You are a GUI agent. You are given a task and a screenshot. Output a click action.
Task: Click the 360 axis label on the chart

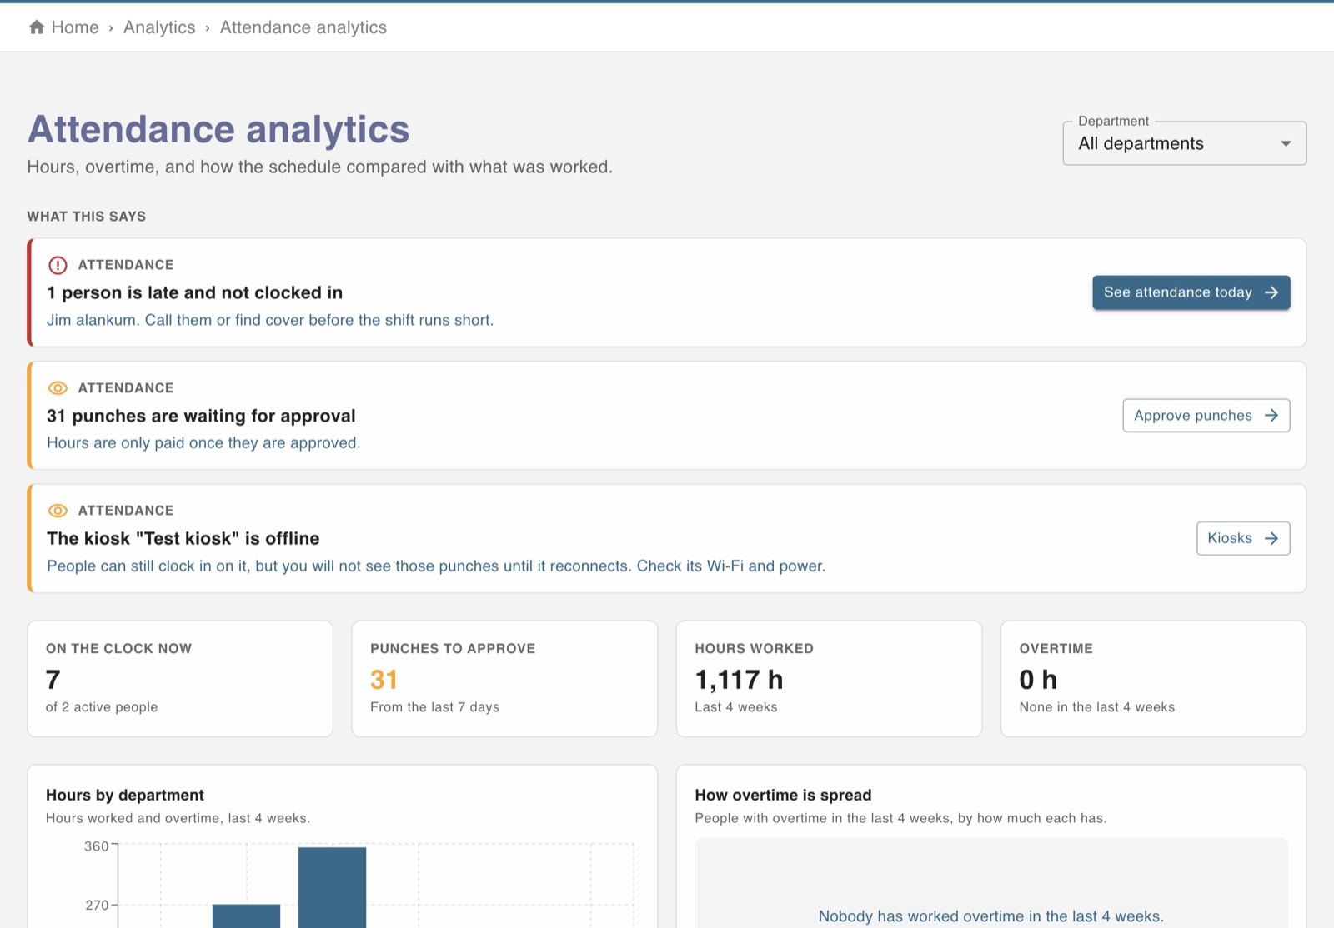(x=96, y=846)
